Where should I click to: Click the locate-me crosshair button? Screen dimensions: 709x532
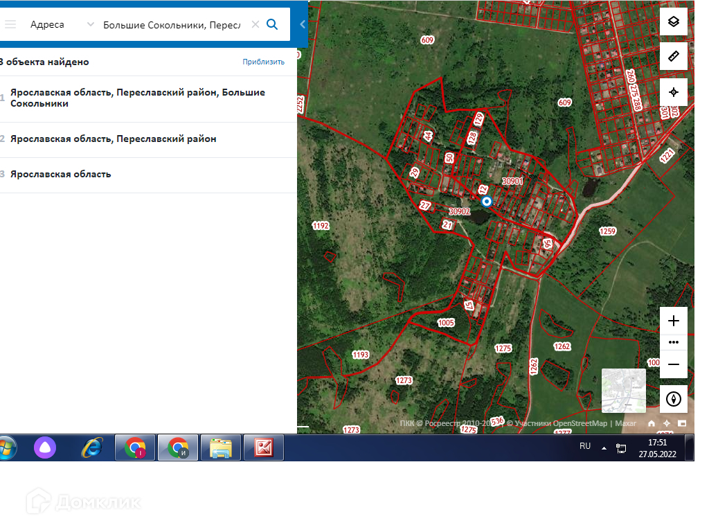point(673,92)
